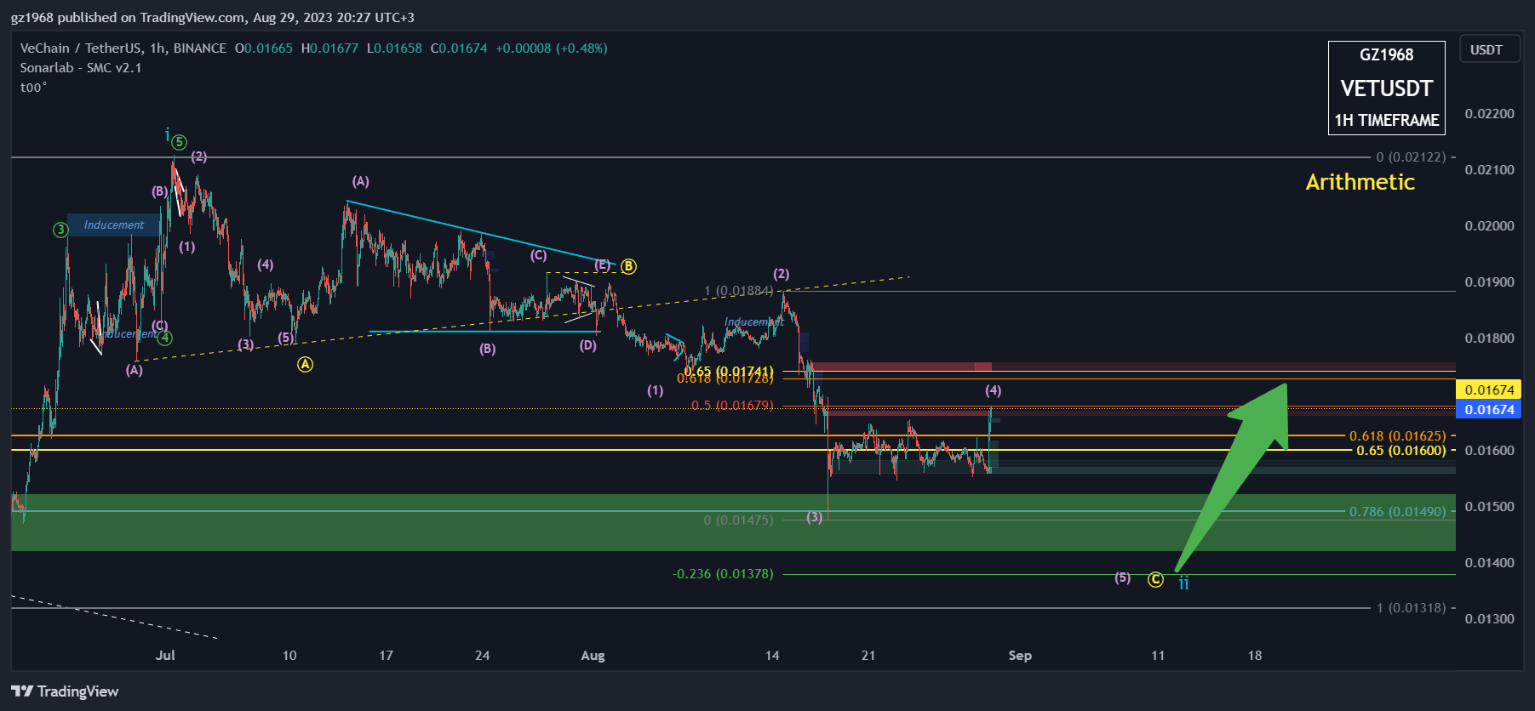Click the purple (5) label beside circled C
The height and width of the screenshot is (711, 1535).
pyautogui.click(x=1123, y=578)
